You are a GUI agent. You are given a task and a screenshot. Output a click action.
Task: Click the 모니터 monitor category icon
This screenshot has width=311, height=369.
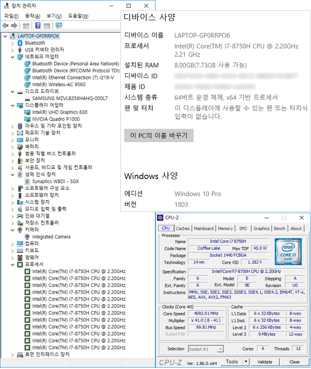point(20,140)
